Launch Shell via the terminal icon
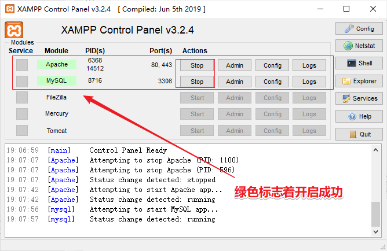This screenshot has width=387, height=251. 359,63
